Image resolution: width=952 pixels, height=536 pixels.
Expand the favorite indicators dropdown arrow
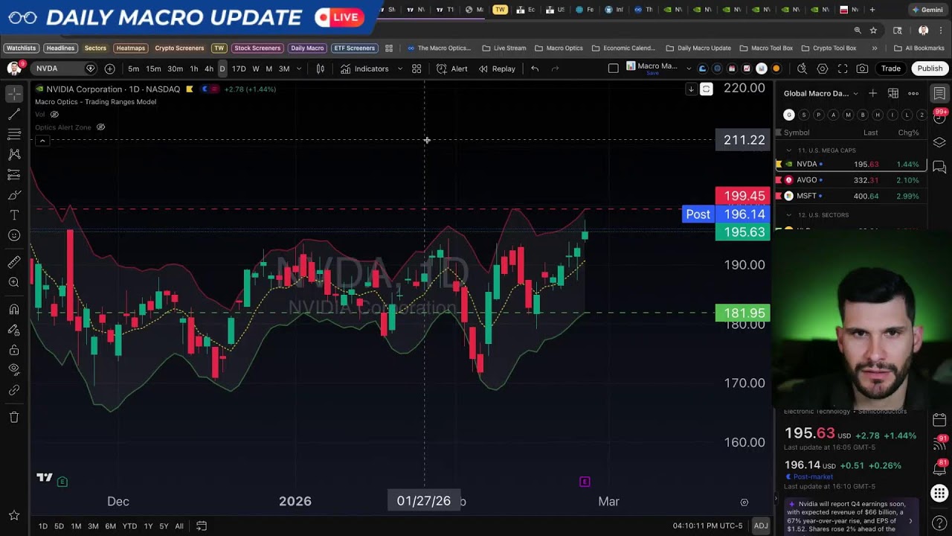[399, 68]
